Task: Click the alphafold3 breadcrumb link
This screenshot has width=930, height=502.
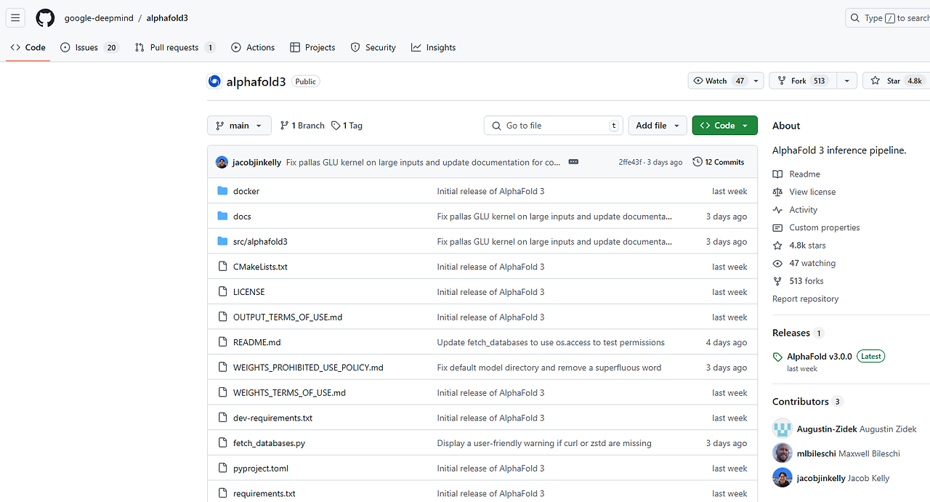Action: pyautogui.click(x=167, y=18)
